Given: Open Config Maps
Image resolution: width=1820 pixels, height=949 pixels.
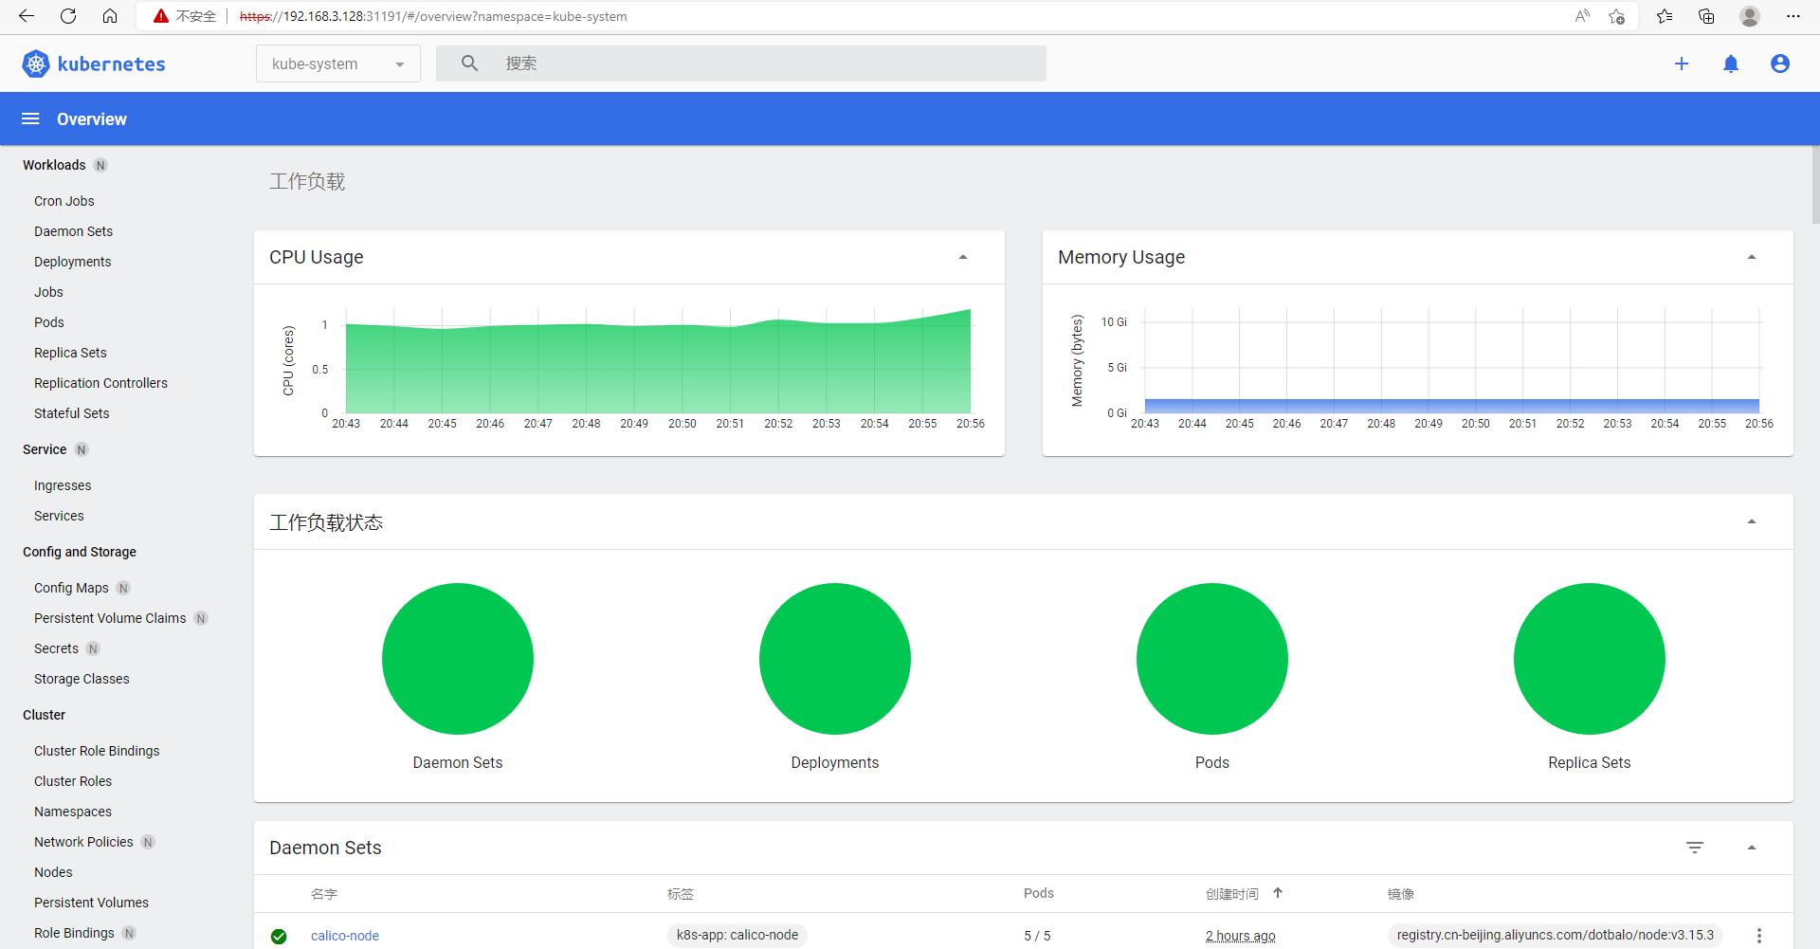Looking at the screenshot, I should [x=71, y=588].
